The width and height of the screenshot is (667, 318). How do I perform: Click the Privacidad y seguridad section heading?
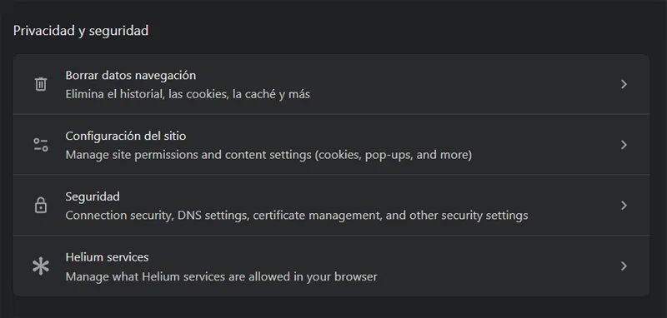click(81, 31)
